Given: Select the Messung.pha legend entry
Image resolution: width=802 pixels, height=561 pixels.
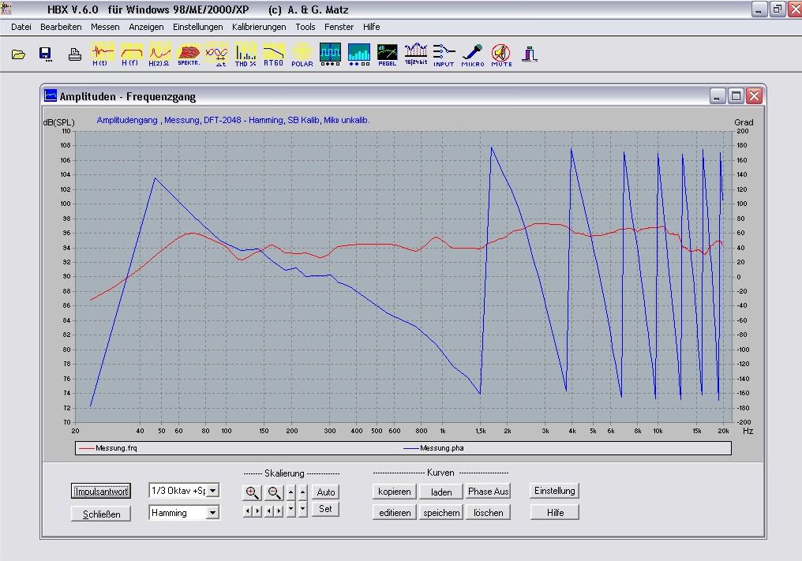Looking at the screenshot, I should tap(433, 448).
